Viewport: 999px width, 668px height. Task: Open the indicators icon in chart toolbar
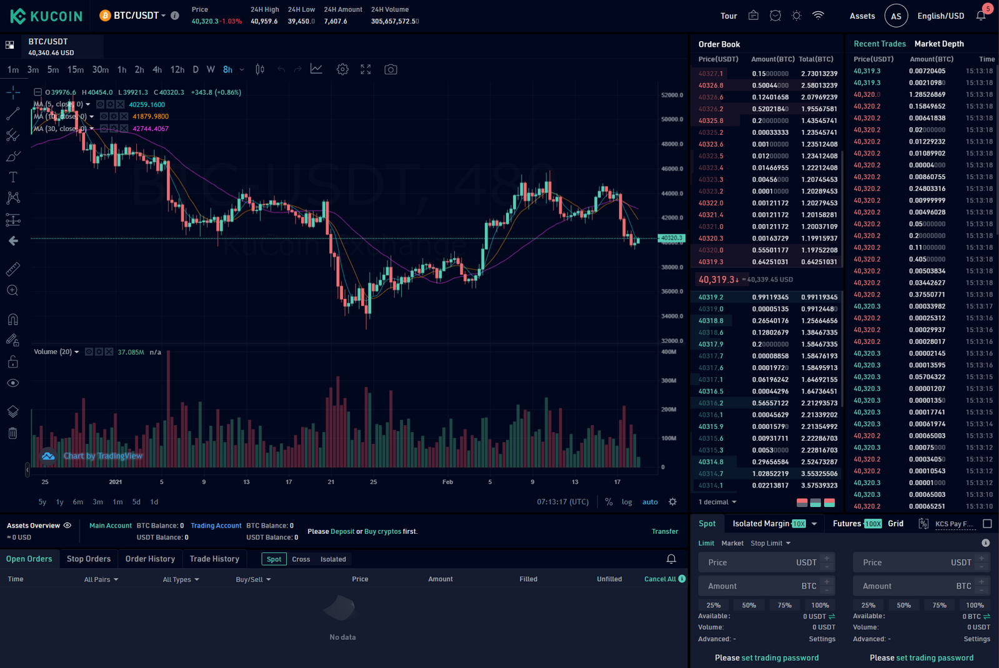click(x=317, y=69)
